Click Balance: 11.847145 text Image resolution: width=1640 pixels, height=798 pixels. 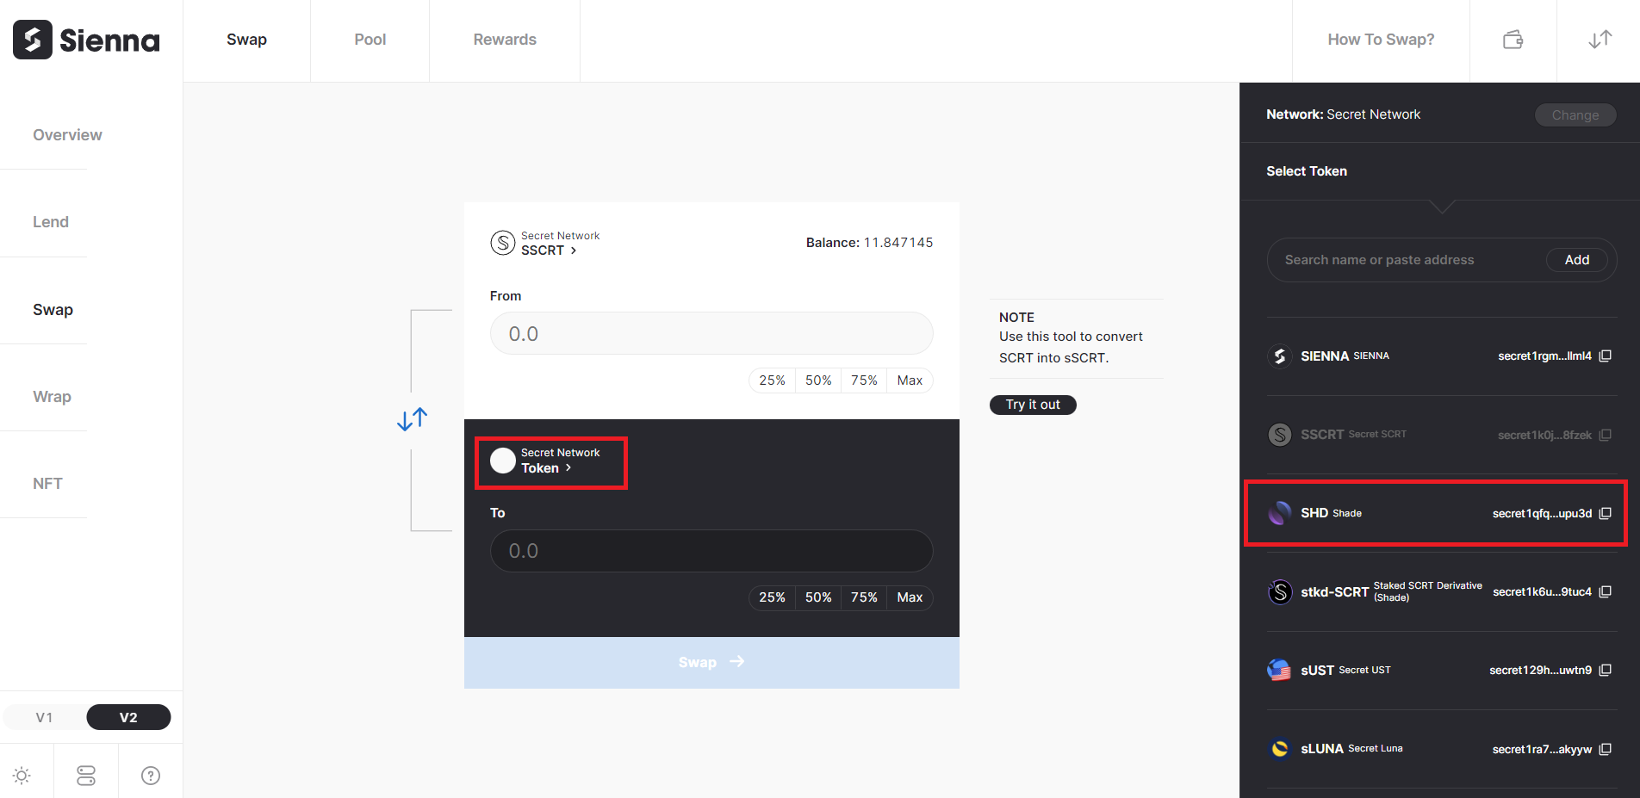coord(869,243)
